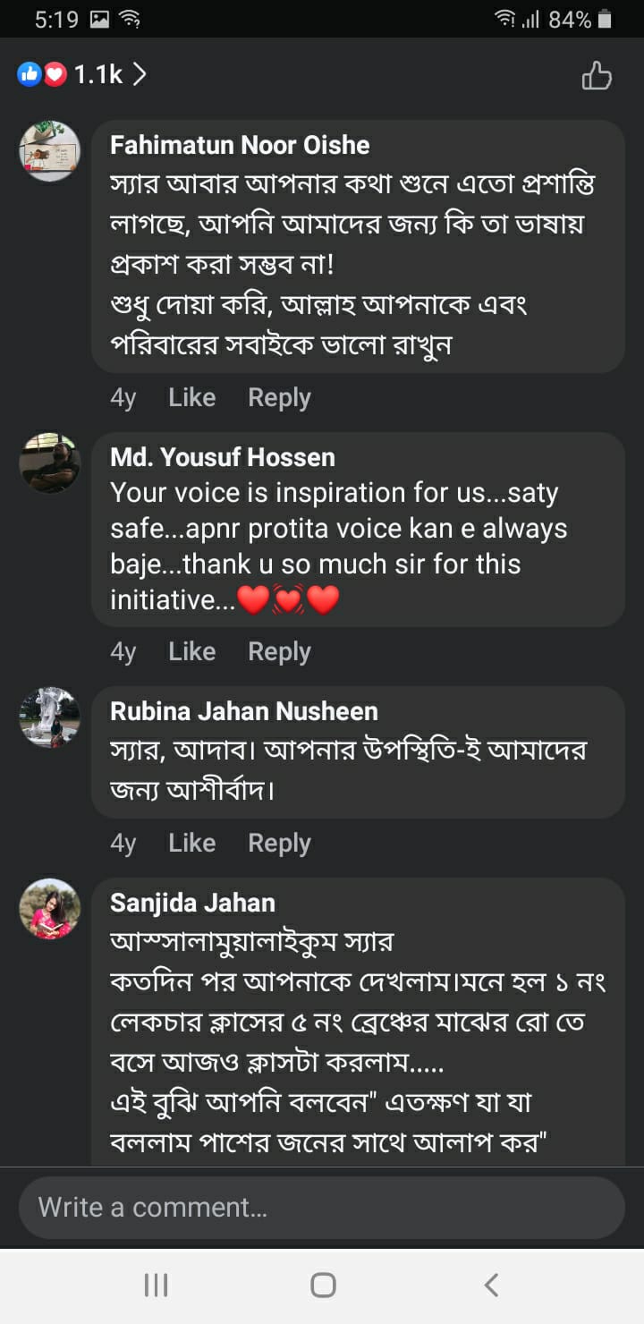
Task: Like Fahimatun Noor Oishe's comment
Action: (191, 397)
